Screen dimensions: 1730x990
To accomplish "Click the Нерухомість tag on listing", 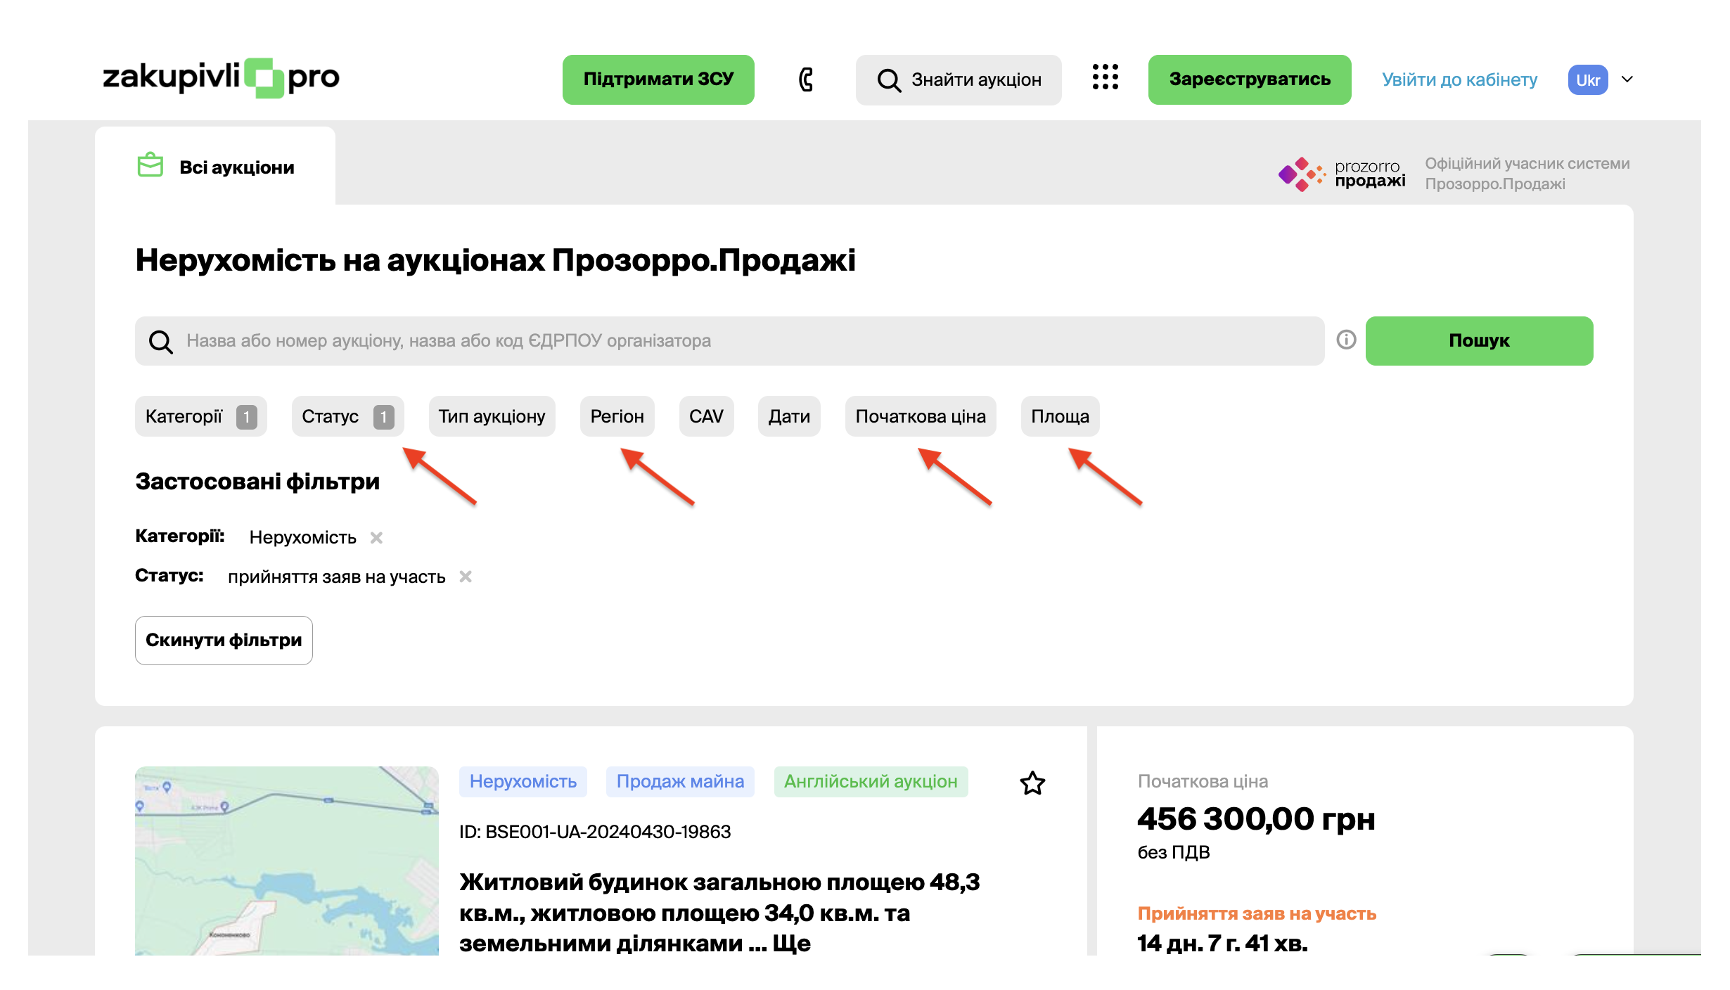I will pyautogui.click(x=523, y=782).
